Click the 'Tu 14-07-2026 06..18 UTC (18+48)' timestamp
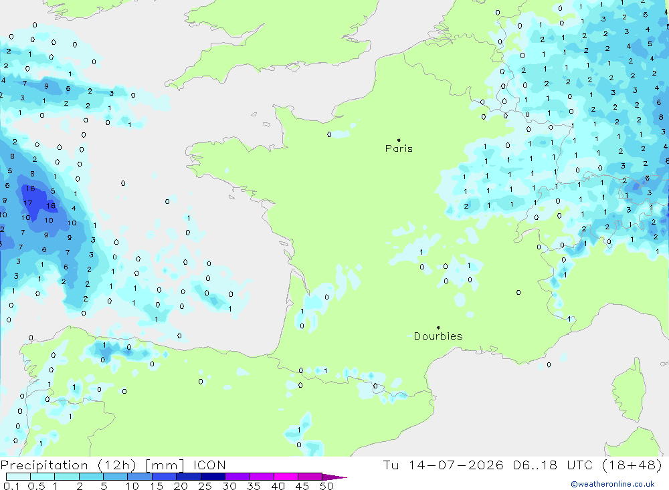This screenshot has height=490, width=669. 522,465
